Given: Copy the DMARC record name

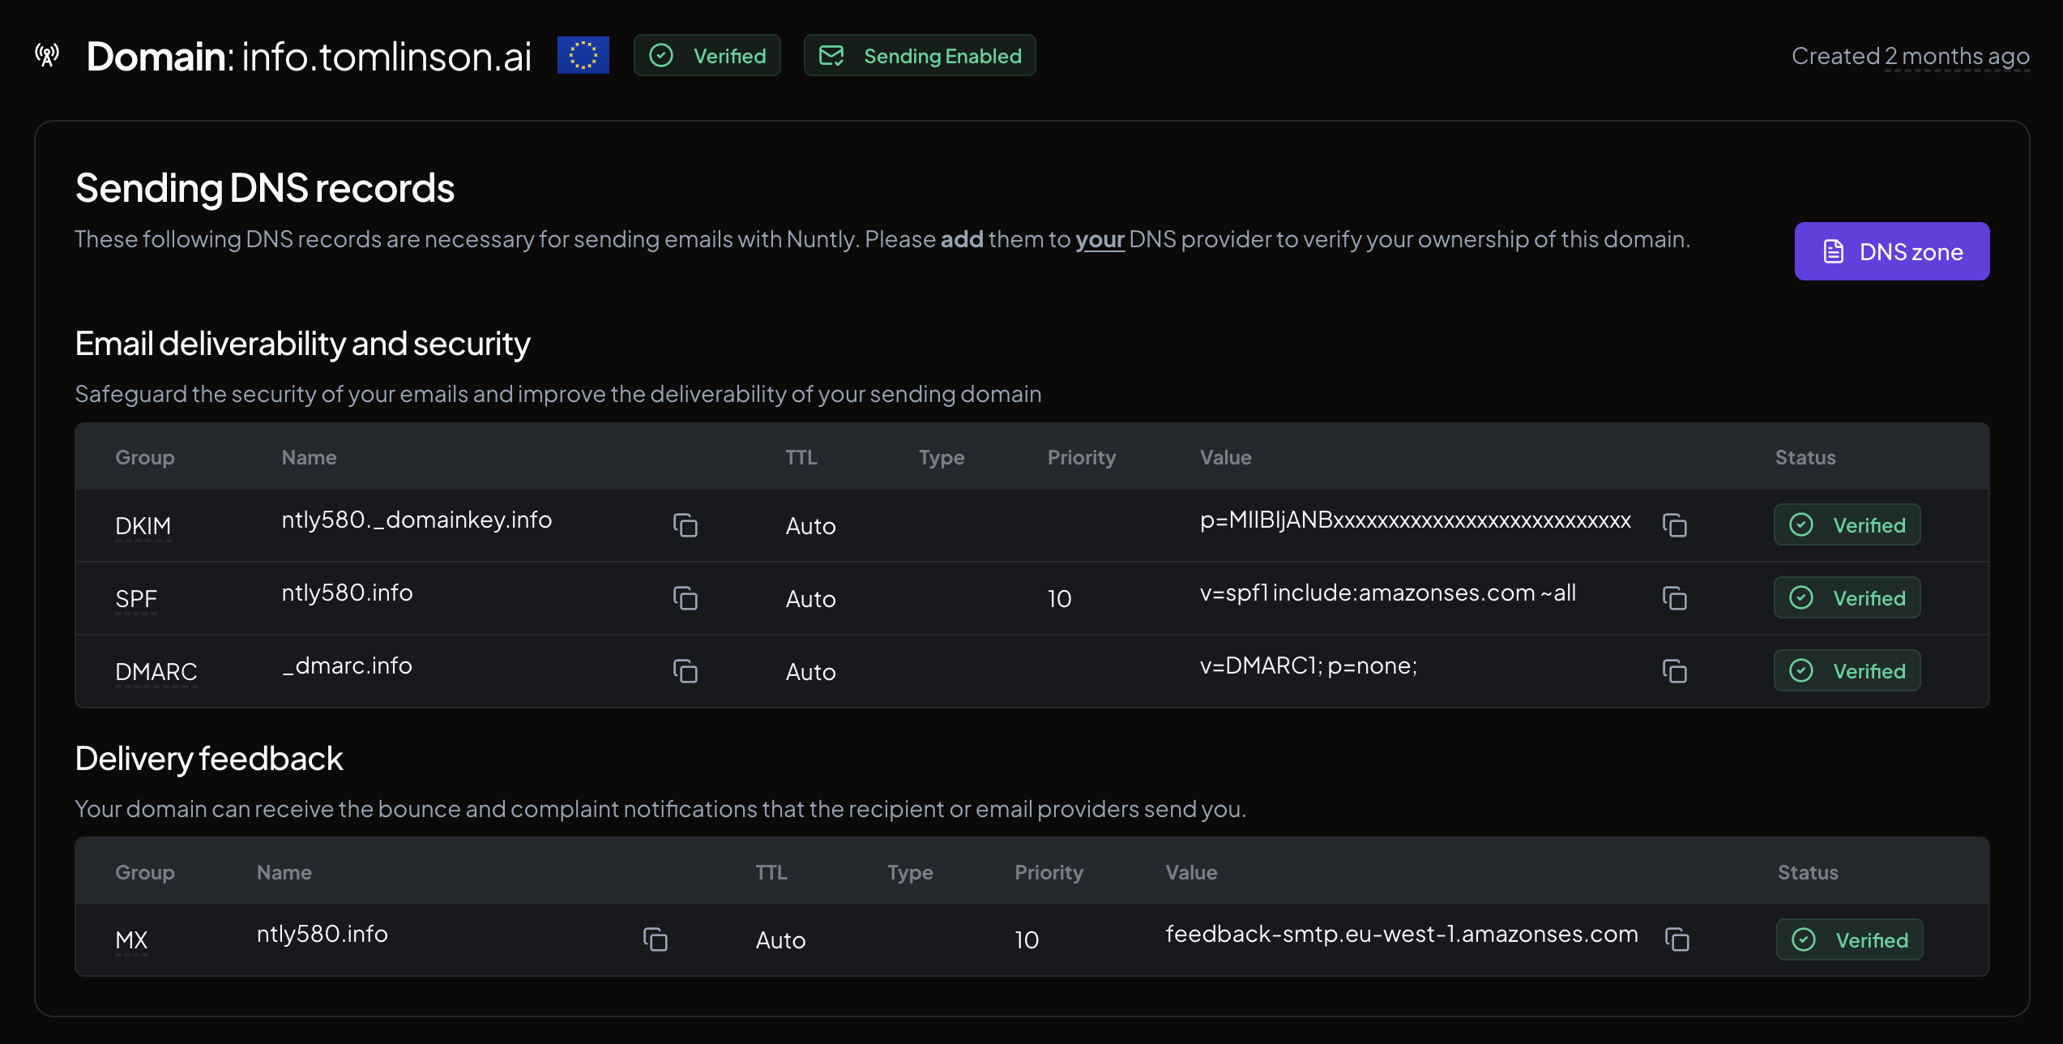Looking at the screenshot, I should point(686,671).
